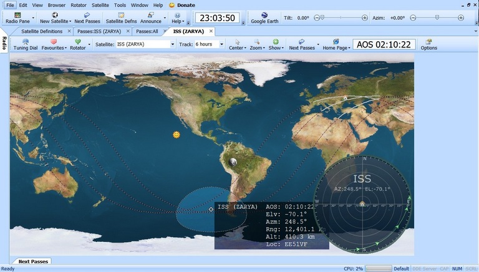Open the Window menu
The image size is (479, 272).
[140, 5]
